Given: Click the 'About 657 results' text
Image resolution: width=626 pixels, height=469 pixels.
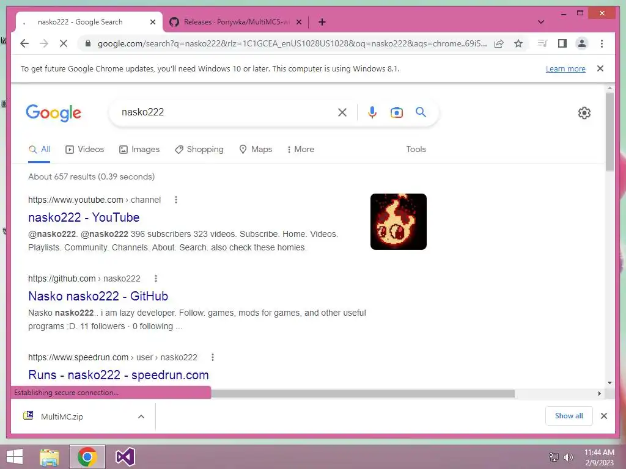Looking at the screenshot, I should point(92,176).
